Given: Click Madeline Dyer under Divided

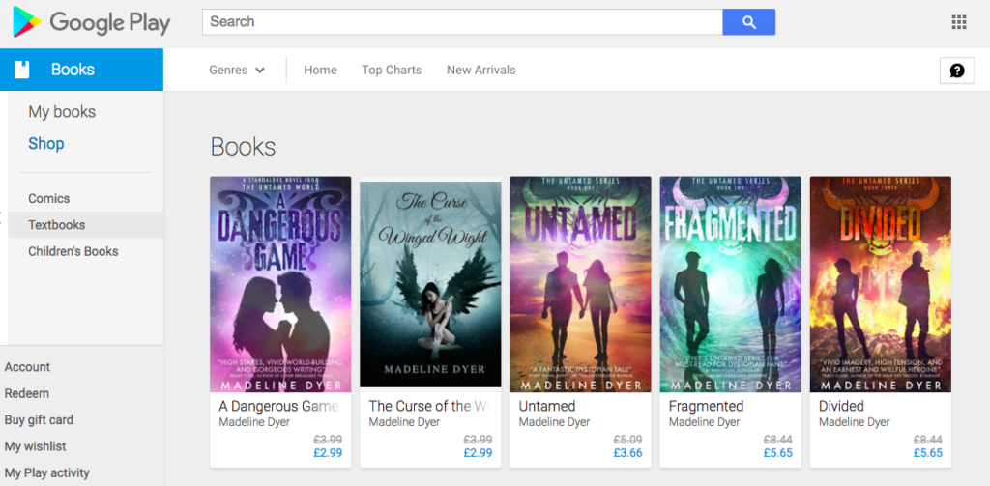Looking at the screenshot, I should [855, 422].
